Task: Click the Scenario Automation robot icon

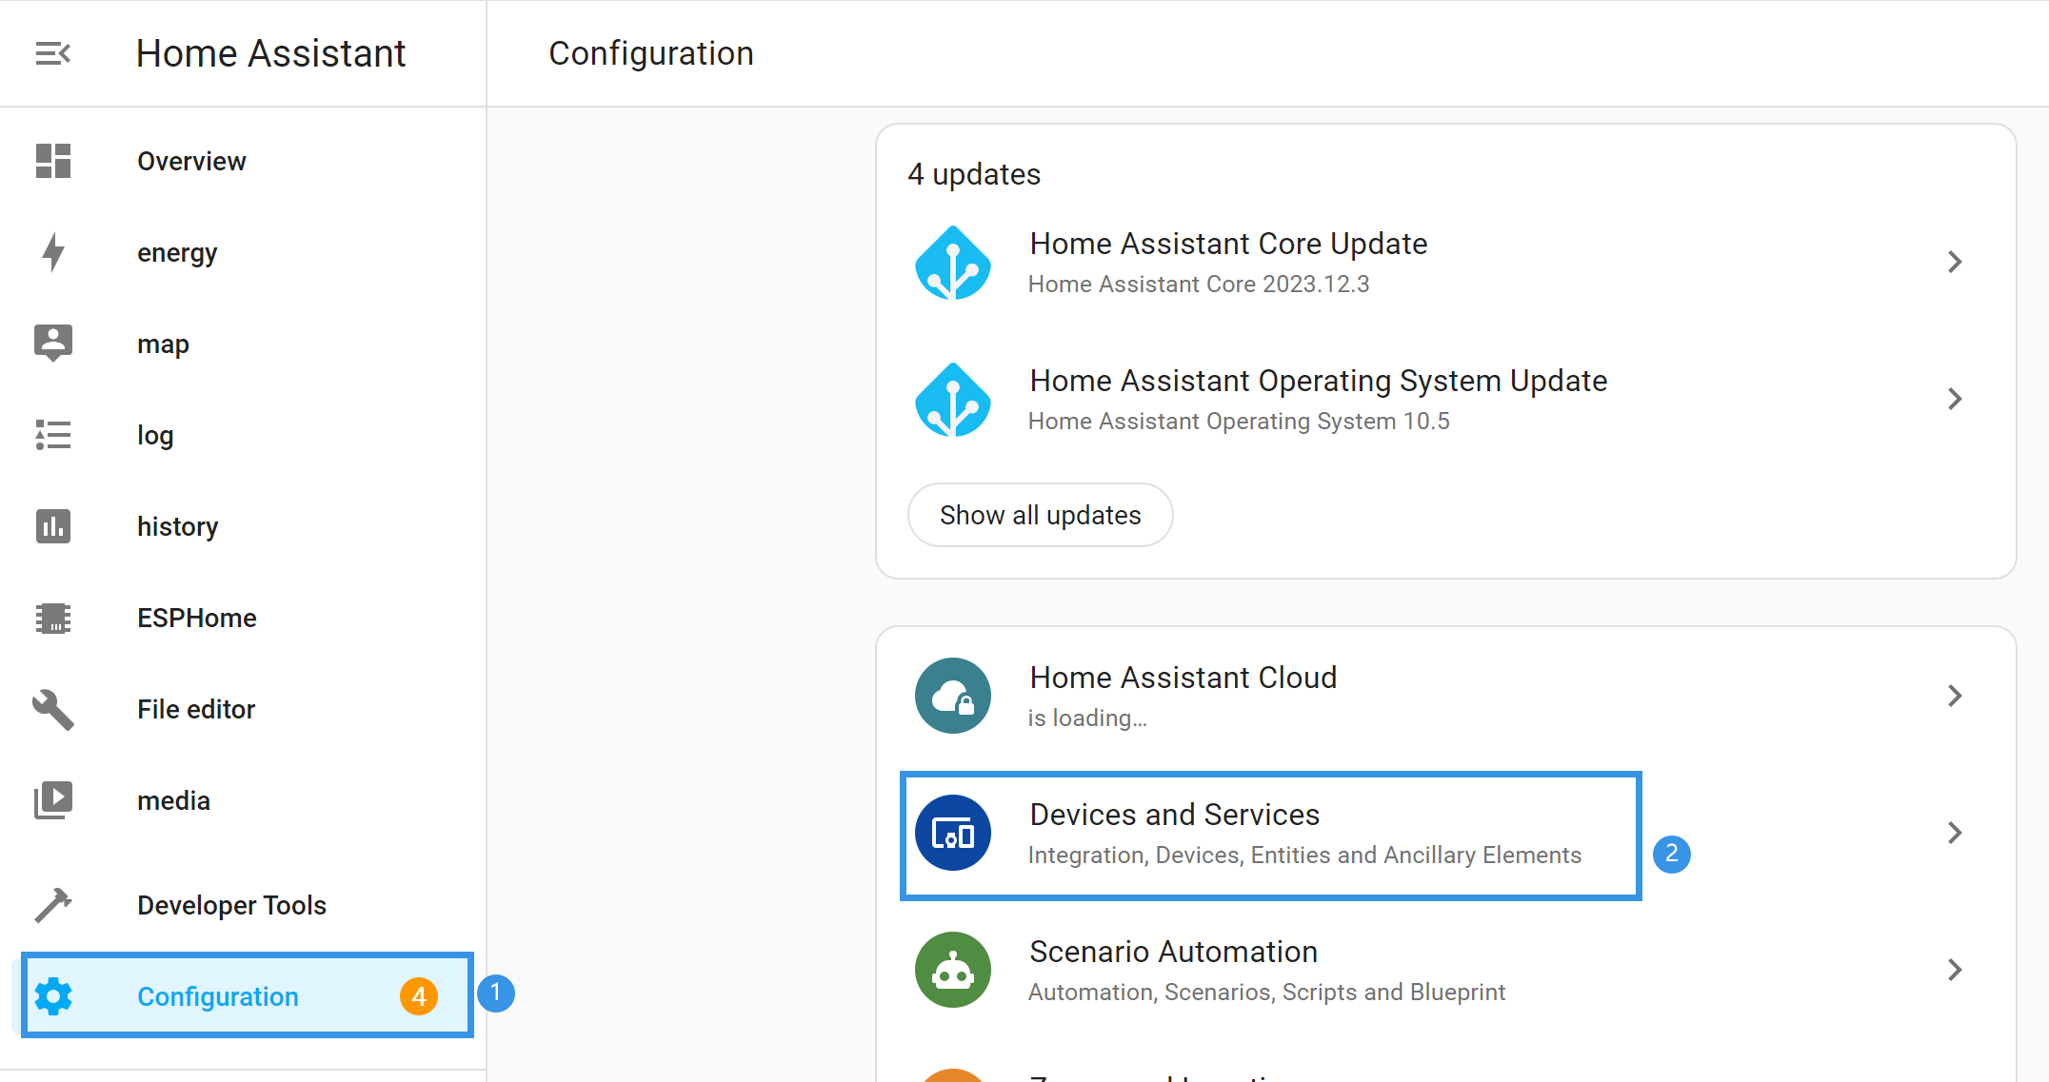Action: (x=952, y=970)
